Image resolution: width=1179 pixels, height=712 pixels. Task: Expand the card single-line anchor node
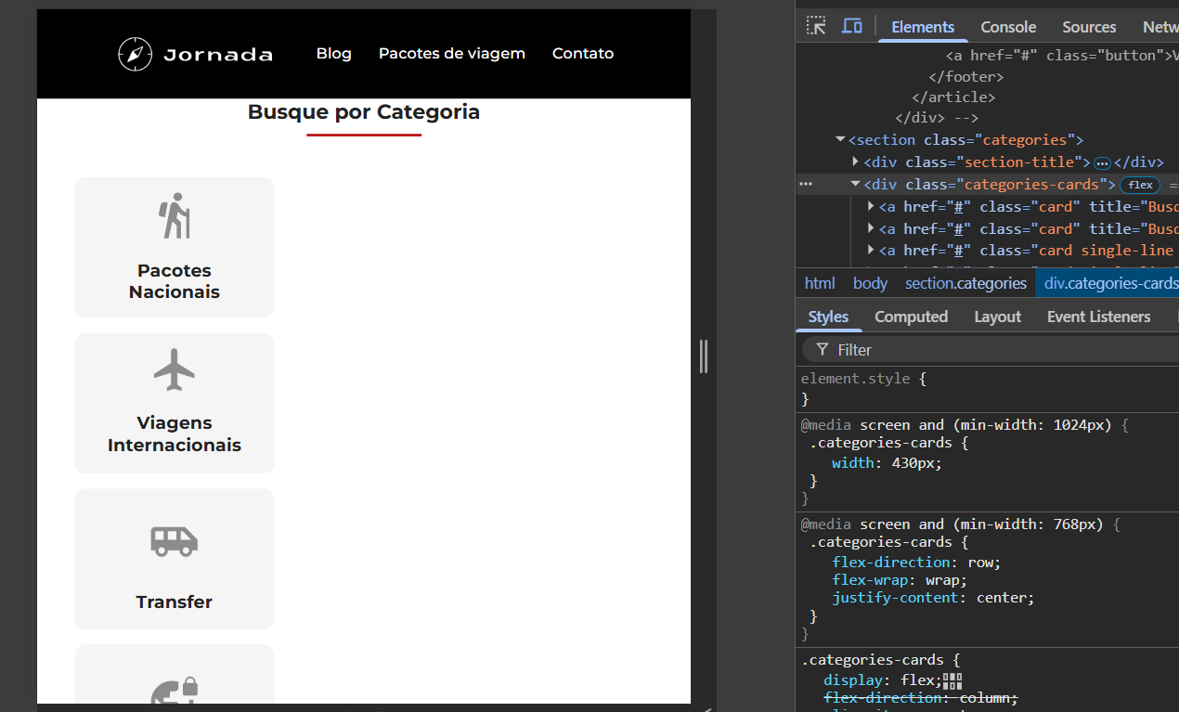[871, 251]
